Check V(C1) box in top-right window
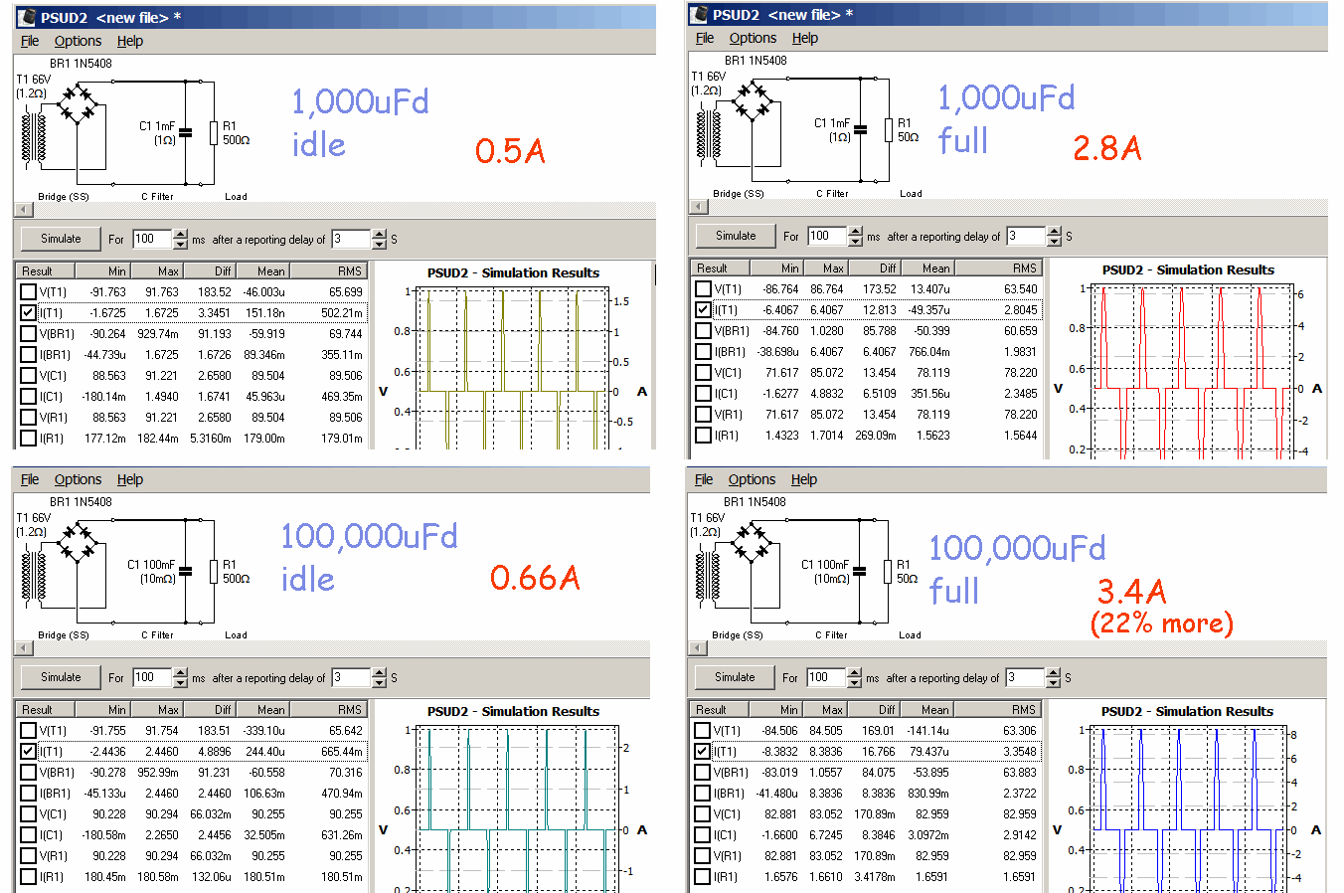The image size is (1344, 893). click(703, 372)
